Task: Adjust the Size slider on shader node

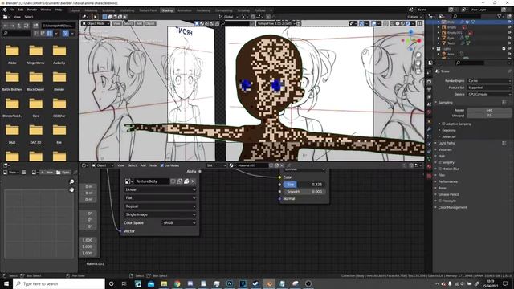Action: point(304,185)
